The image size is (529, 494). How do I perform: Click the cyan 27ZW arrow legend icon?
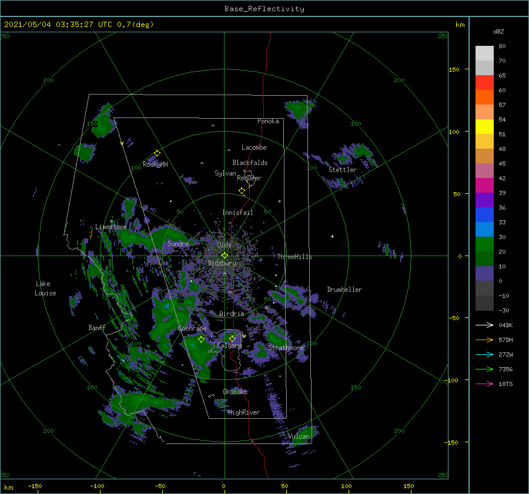484,354
